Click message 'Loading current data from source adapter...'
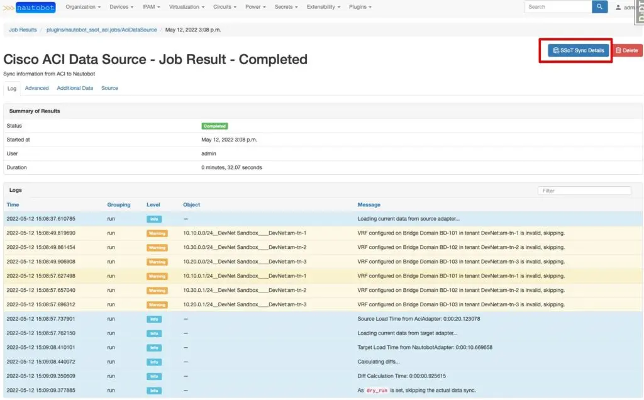644x400 pixels. tap(408, 218)
